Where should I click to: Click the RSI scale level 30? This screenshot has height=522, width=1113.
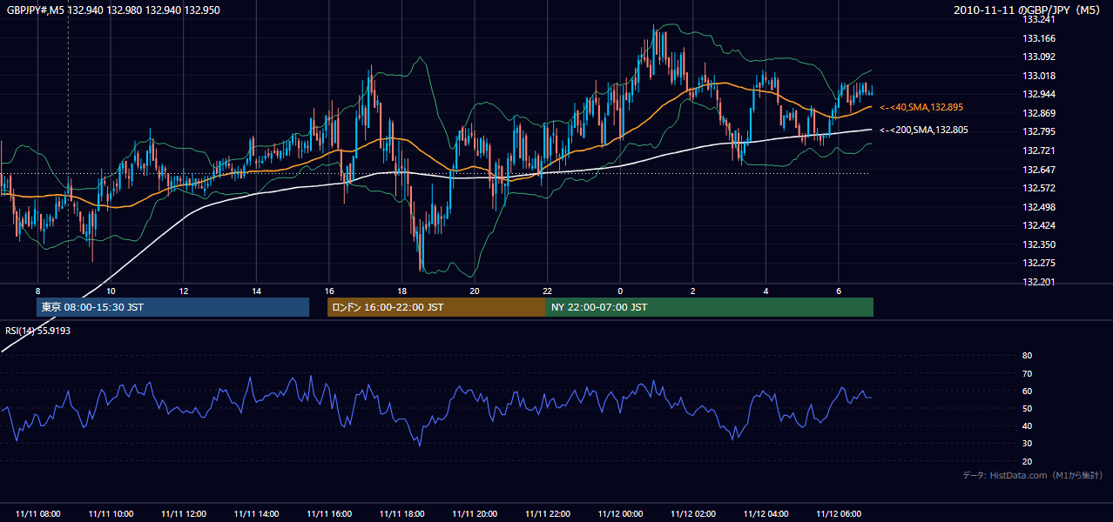coord(1027,444)
